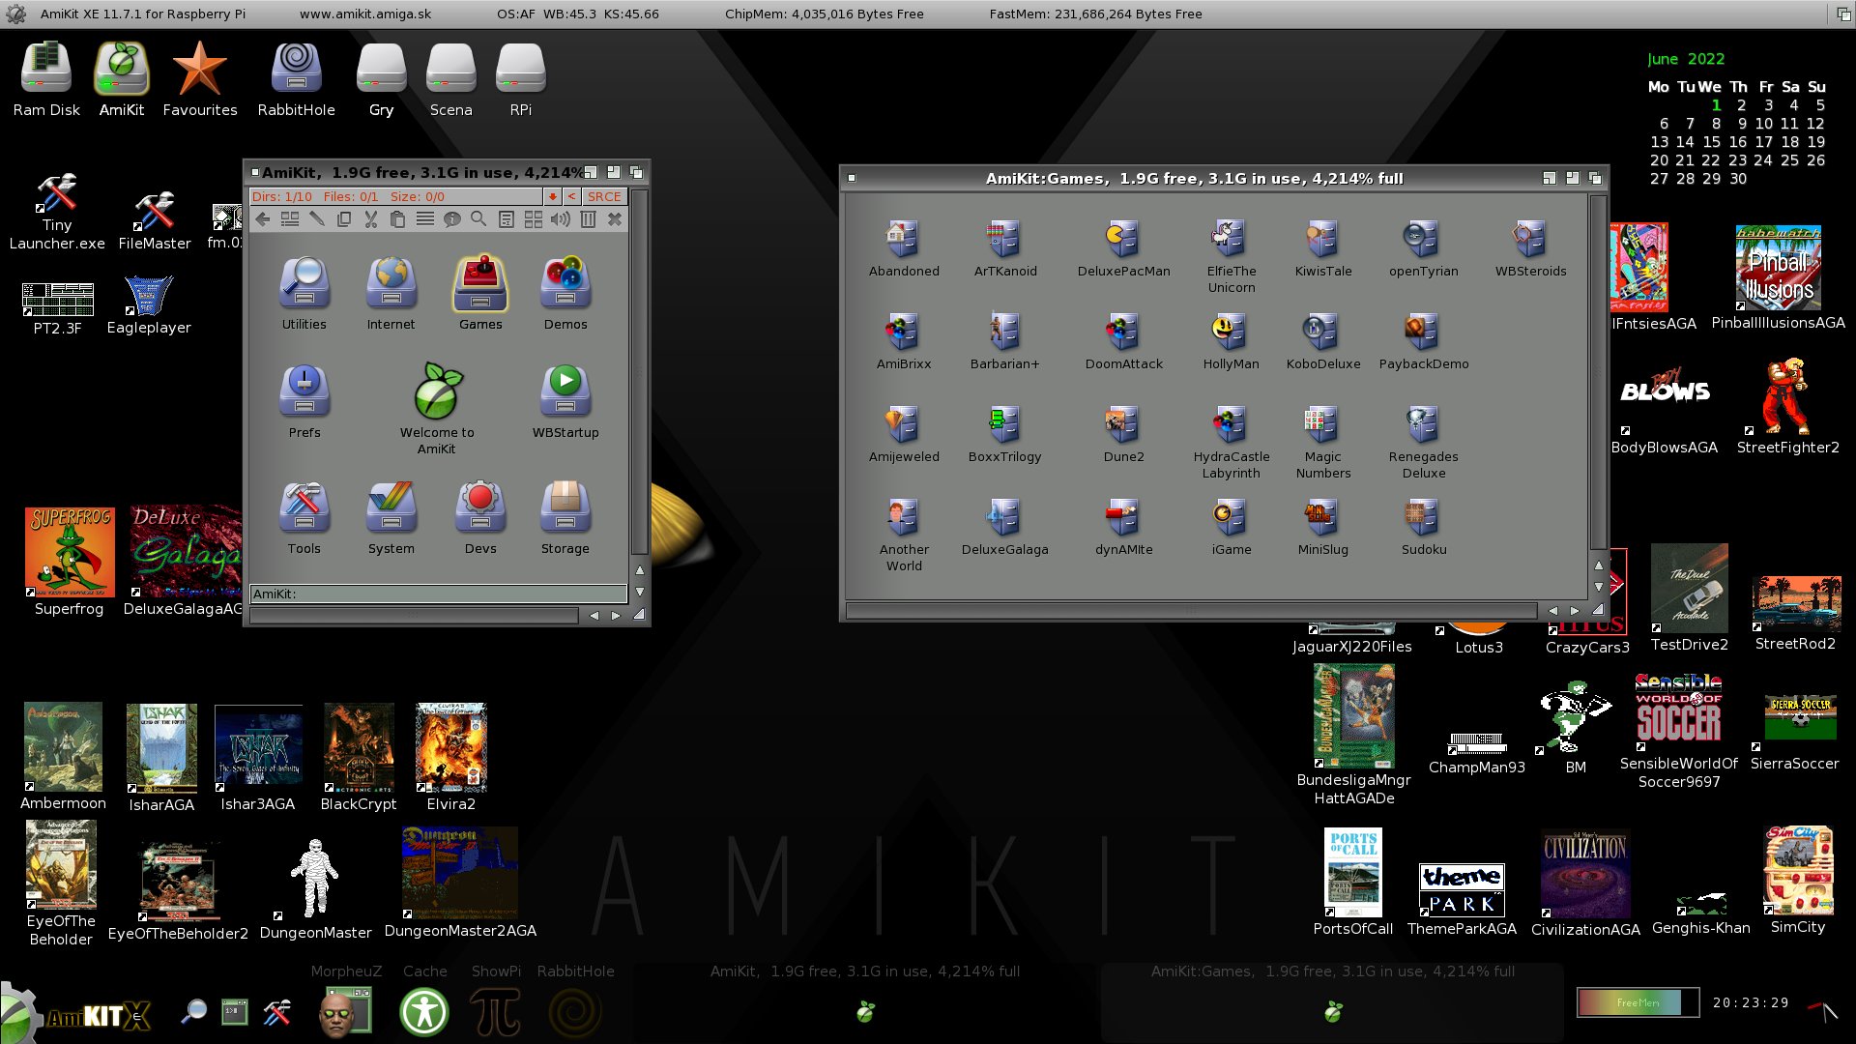Click the paste clipboard icon in the toolbar

(x=397, y=219)
